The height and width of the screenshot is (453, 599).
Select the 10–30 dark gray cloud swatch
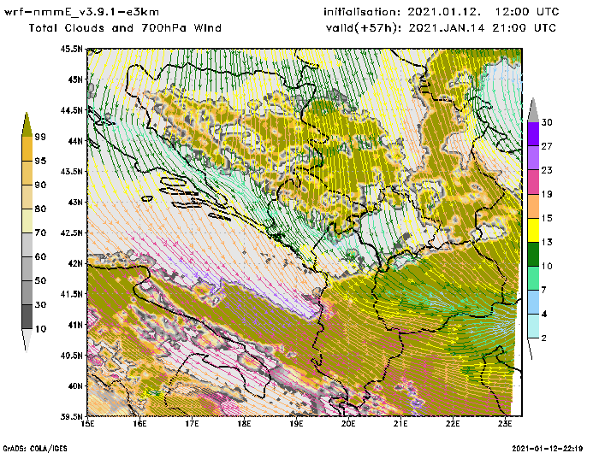click(27, 317)
